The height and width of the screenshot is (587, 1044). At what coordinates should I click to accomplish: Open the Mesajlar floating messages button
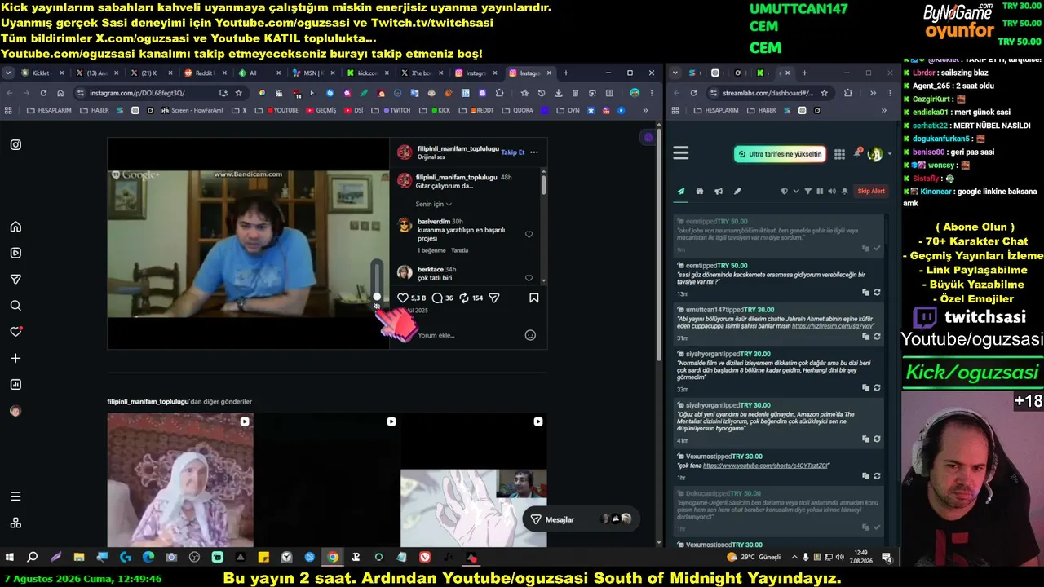tap(581, 519)
